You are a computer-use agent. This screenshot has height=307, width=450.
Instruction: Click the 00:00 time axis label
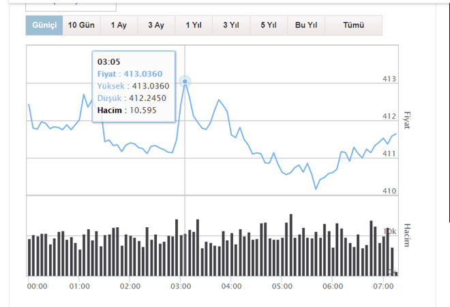(x=37, y=286)
